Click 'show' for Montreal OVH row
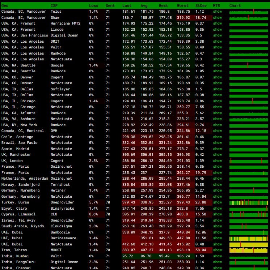The width and height of the screenshot is (270, 270). coord(217,131)
